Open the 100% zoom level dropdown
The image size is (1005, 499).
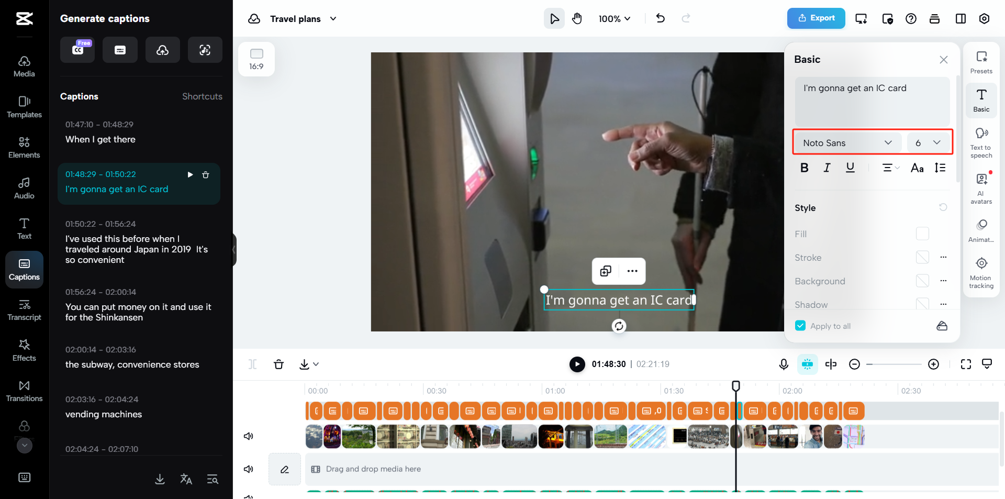(x=615, y=19)
